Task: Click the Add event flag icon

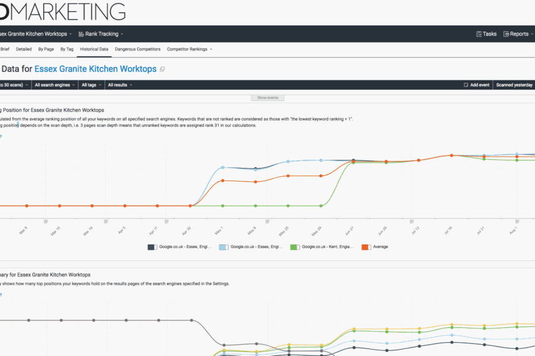Action: [467, 85]
